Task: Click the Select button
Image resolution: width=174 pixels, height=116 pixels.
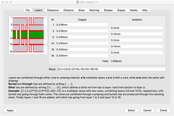Action: click(131, 110)
